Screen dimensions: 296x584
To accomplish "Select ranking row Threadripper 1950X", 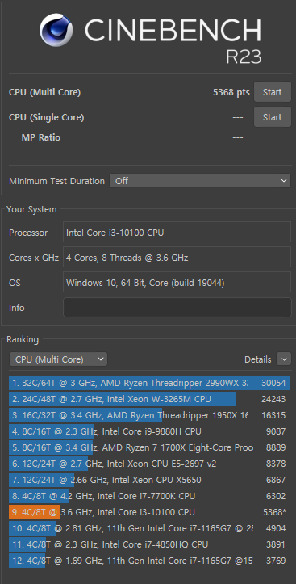I will [x=149, y=415].
